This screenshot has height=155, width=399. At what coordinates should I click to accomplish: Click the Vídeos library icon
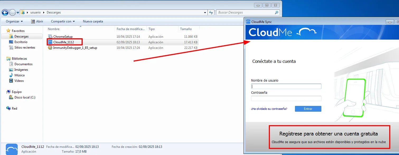[x=11, y=81]
